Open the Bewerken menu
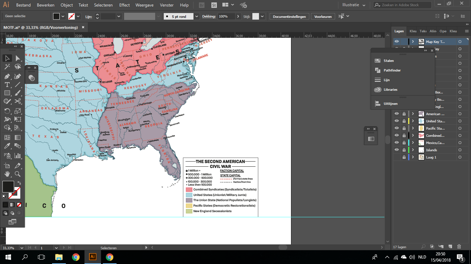Viewport: 471px width, 264px height. click(x=46, y=5)
